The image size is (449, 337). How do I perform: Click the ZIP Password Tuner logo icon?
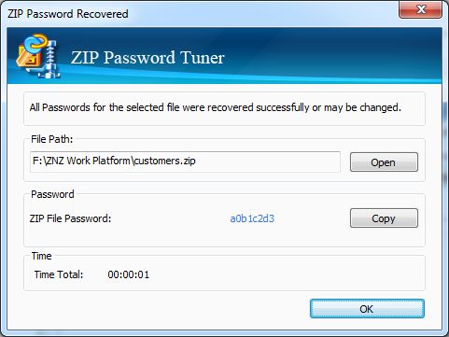(38, 56)
